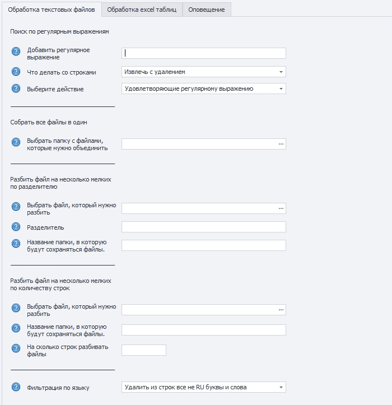The width and height of the screenshot is (392, 405).
Task: Click help icon next to 'Что делать со строками'
Action: tap(16, 72)
